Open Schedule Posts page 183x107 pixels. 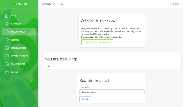point(19,48)
